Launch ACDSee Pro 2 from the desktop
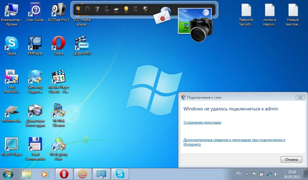 click(59, 13)
